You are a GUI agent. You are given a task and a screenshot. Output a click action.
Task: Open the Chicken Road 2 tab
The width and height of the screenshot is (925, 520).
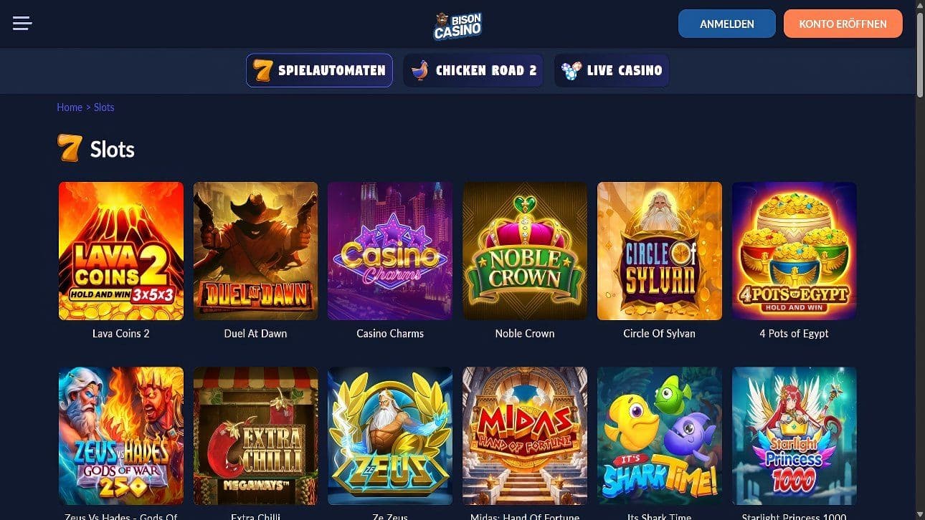click(x=473, y=70)
